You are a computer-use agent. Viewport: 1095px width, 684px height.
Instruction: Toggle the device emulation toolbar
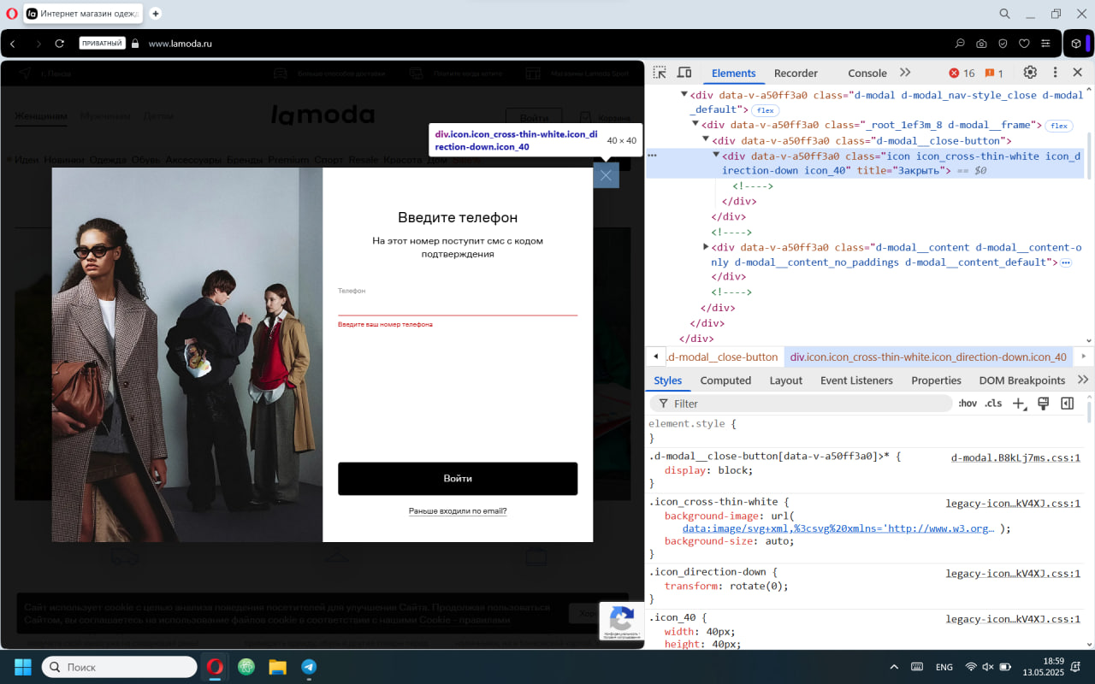tap(684, 73)
